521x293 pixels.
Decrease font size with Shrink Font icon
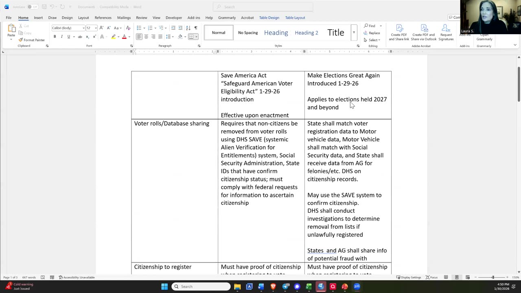108,28
